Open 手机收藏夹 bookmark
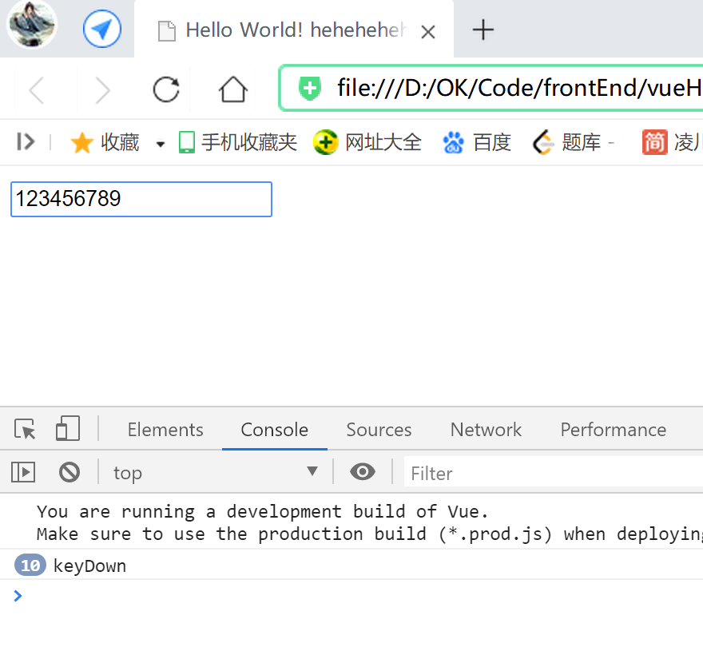The height and width of the screenshot is (651, 703). 237,142
